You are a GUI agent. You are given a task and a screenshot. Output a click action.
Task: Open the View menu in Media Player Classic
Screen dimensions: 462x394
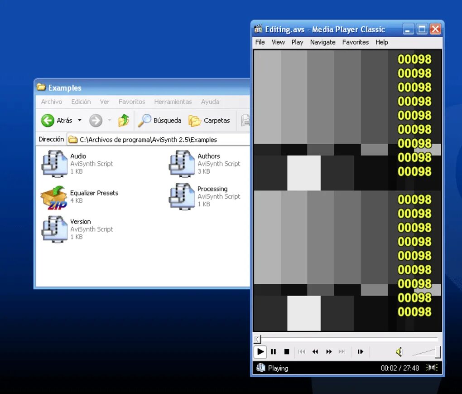278,42
